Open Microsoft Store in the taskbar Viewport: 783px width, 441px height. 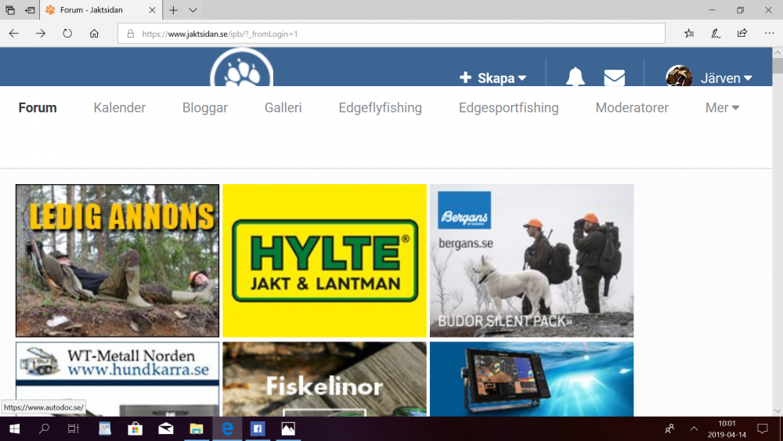[x=135, y=428]
